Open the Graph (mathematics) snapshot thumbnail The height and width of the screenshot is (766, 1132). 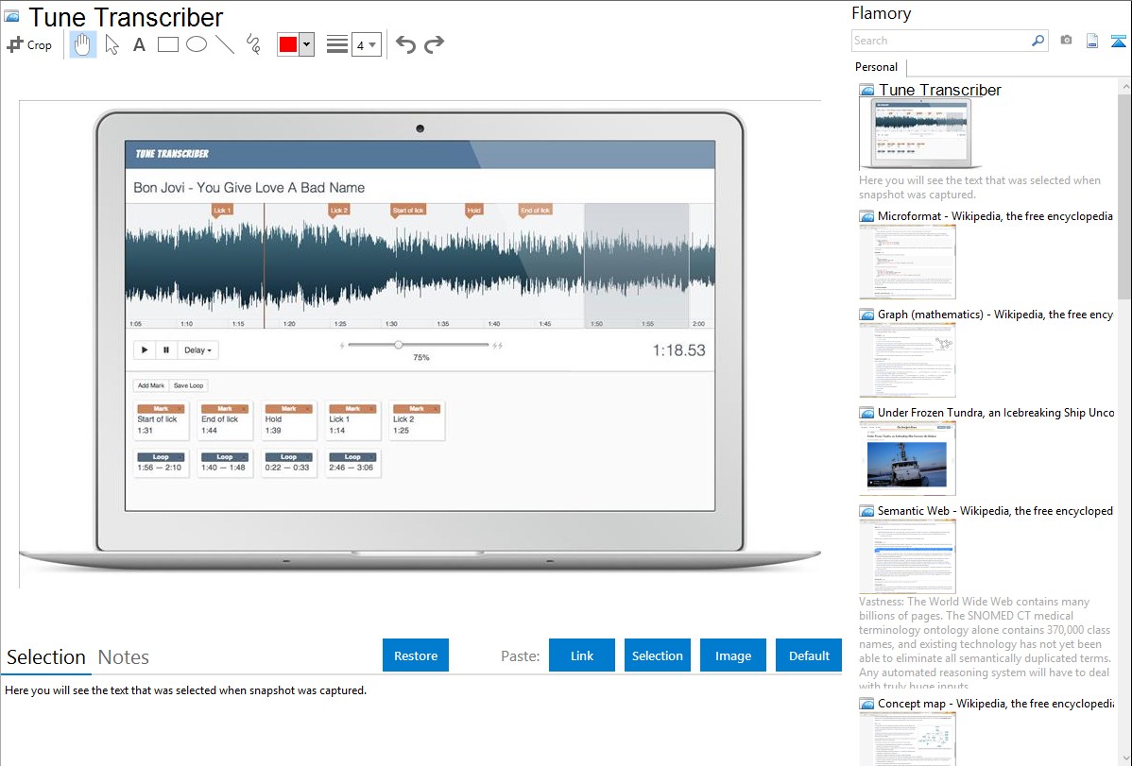pyautogui.click(x=907, y=360)
